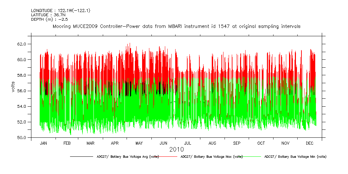Click the 50.0 y-axis tick label
Image resolution: width=348 pixels, height=174 pixels.
[x=22, y=138]
